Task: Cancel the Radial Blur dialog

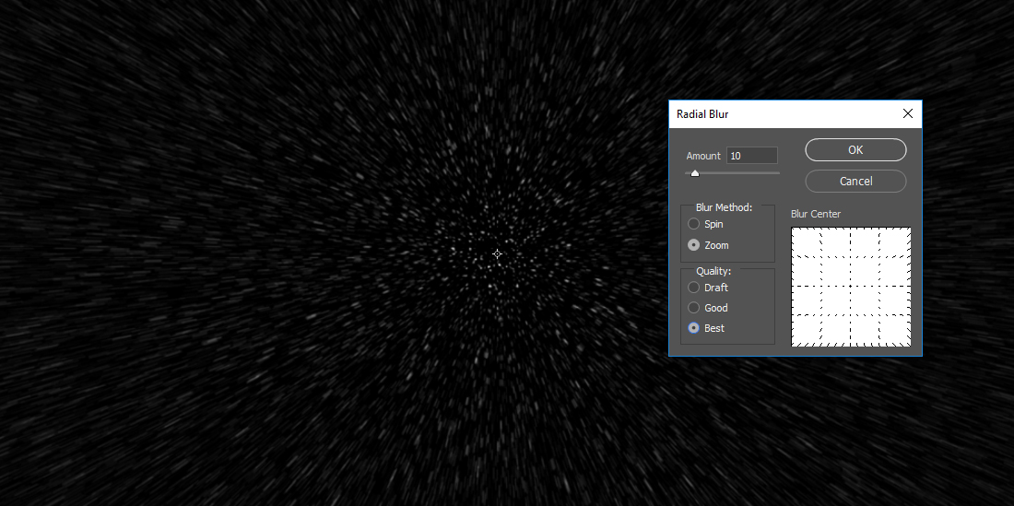Action: (855, 181)
